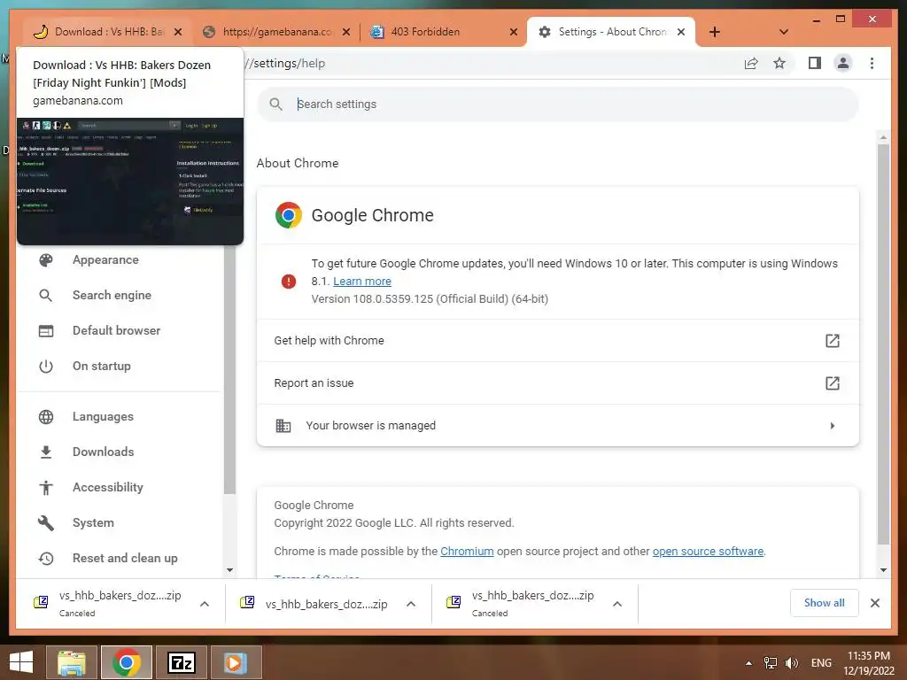Open On startup settings section

pyautogui.click(x=102, y=366)
